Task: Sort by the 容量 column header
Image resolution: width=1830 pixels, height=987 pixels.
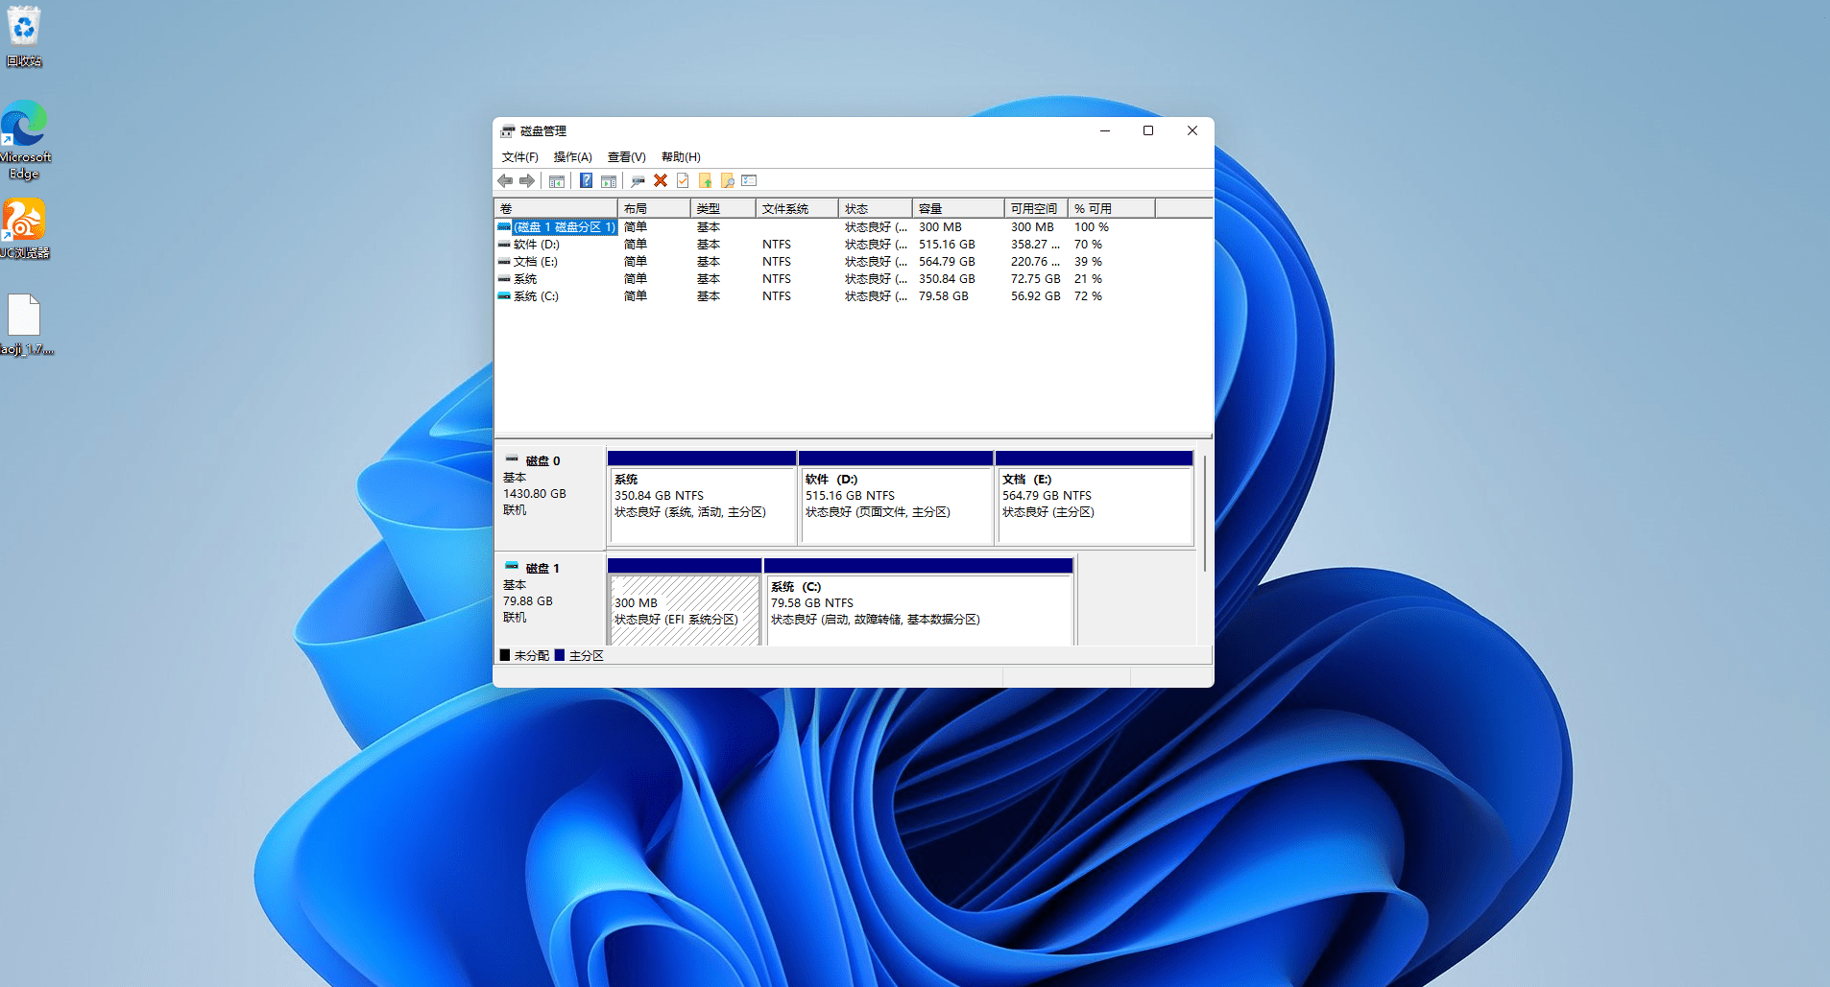Action: pyautogui.click(x=958, y=208)
